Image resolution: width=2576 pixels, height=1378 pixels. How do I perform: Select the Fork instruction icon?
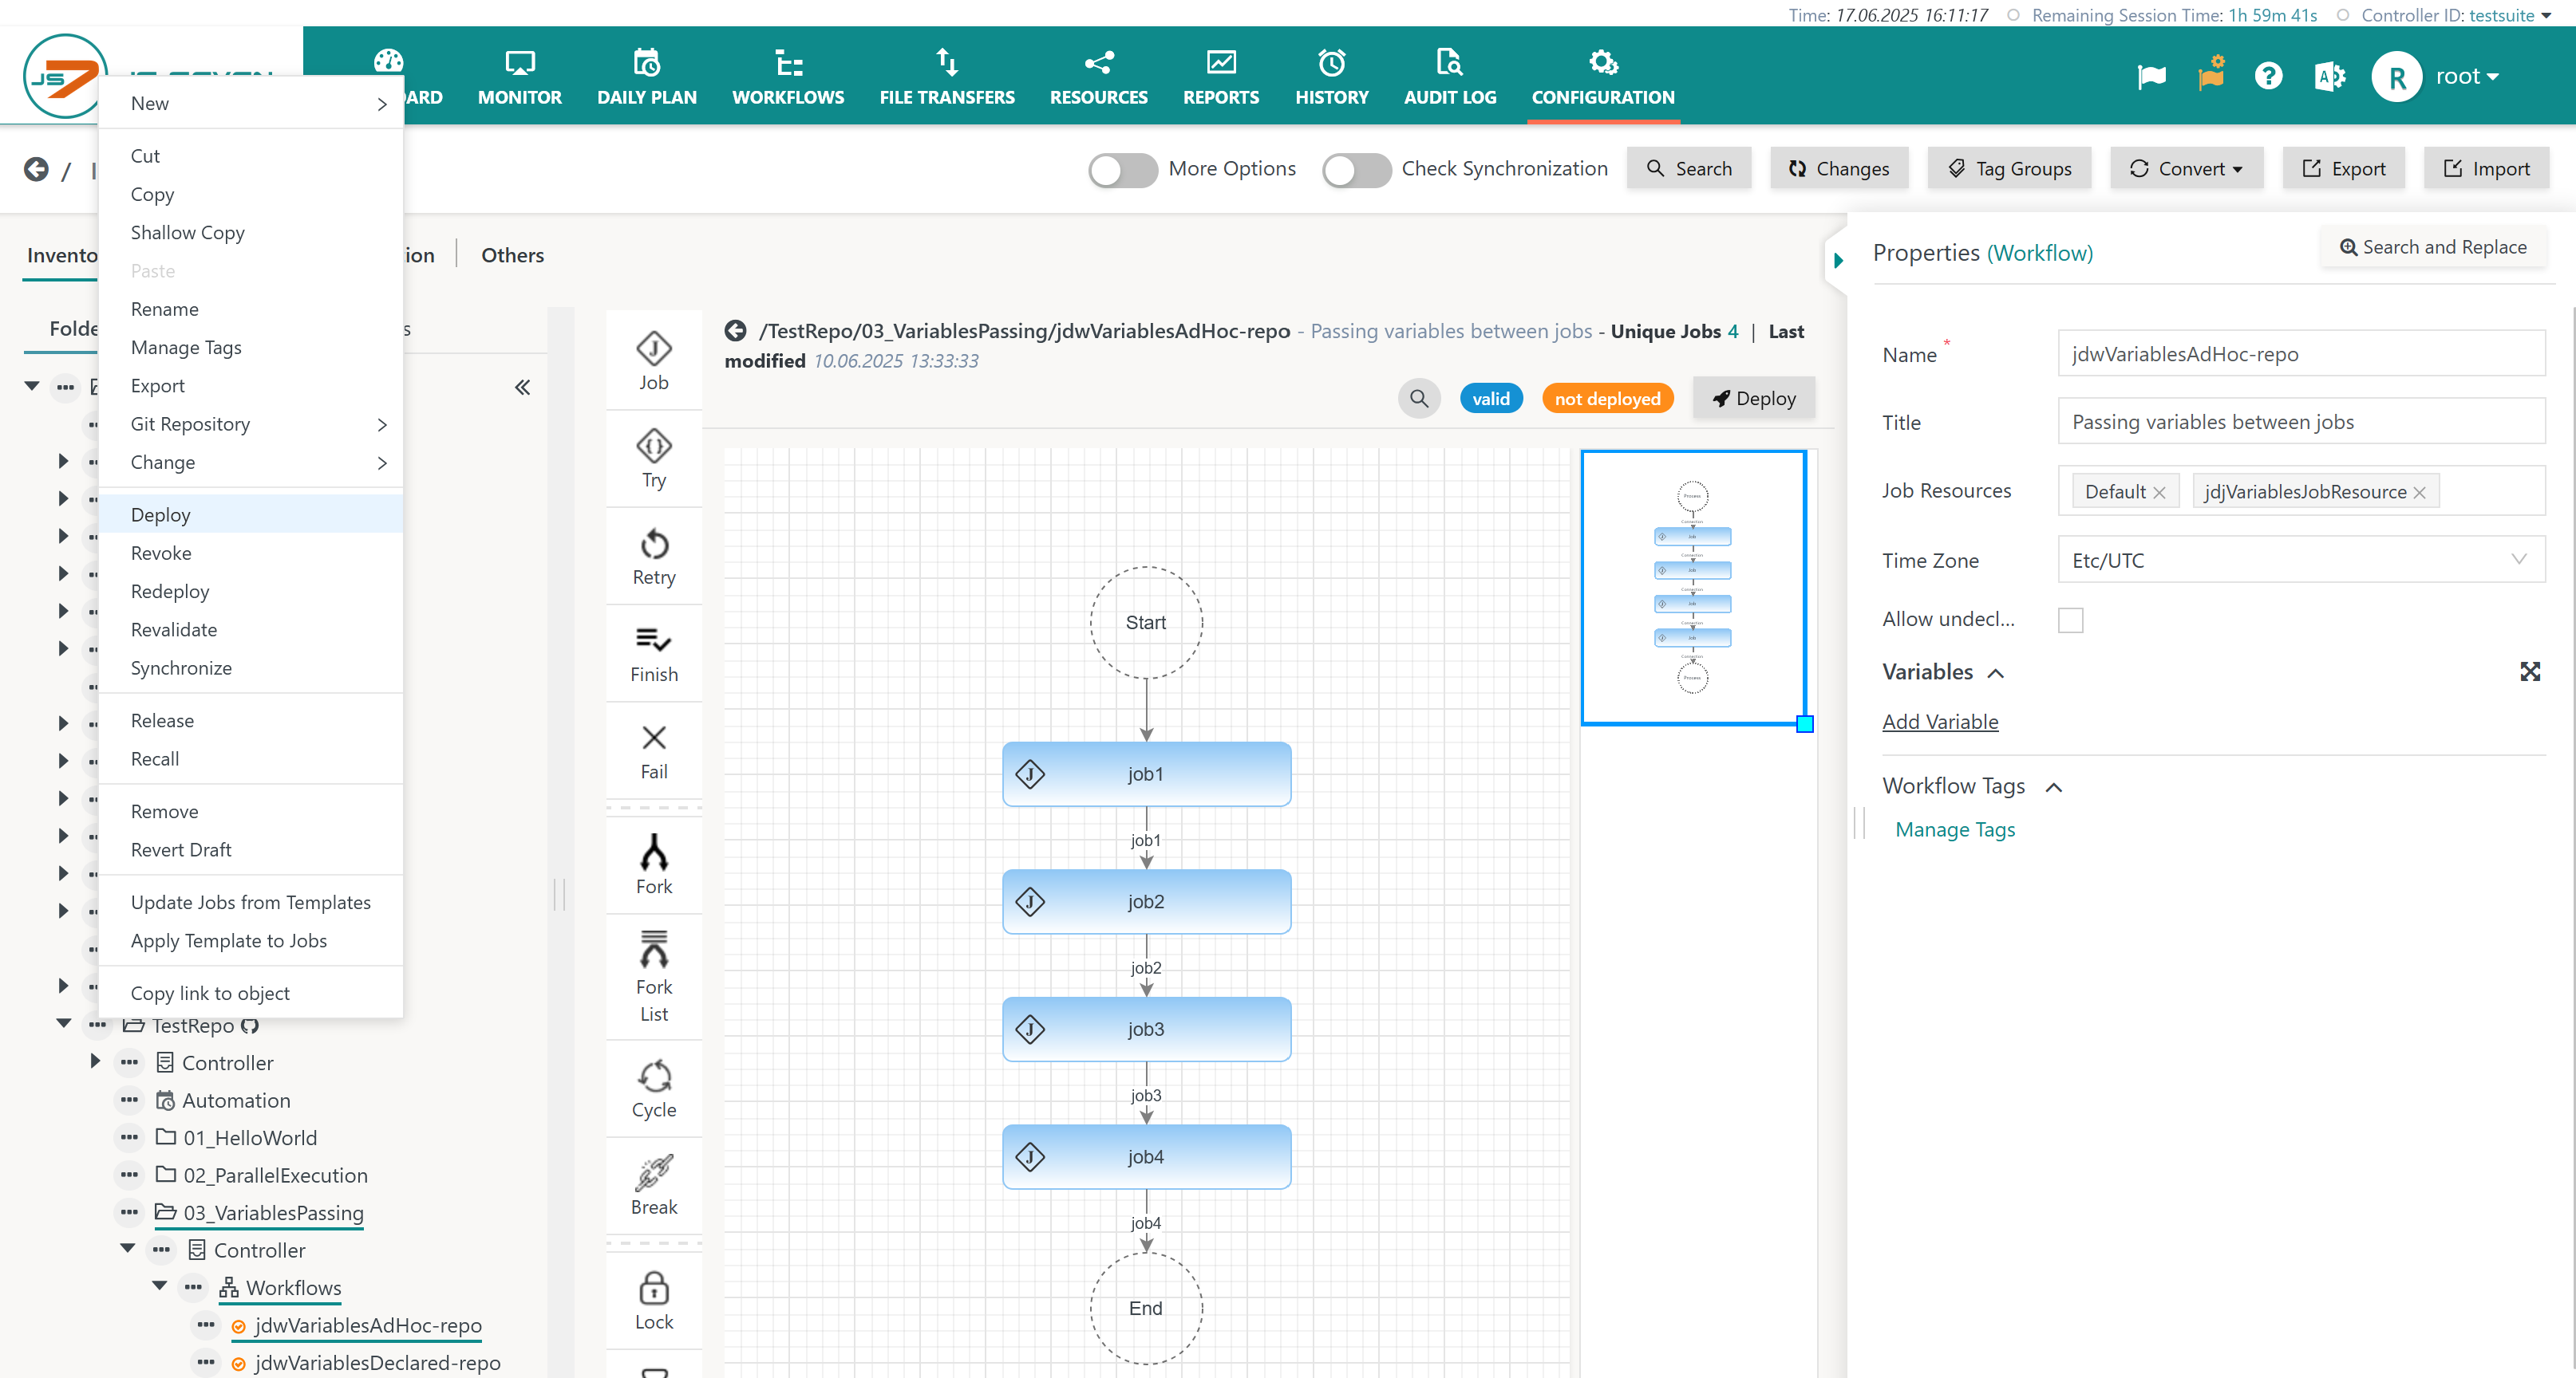click(x=653, y=852)
